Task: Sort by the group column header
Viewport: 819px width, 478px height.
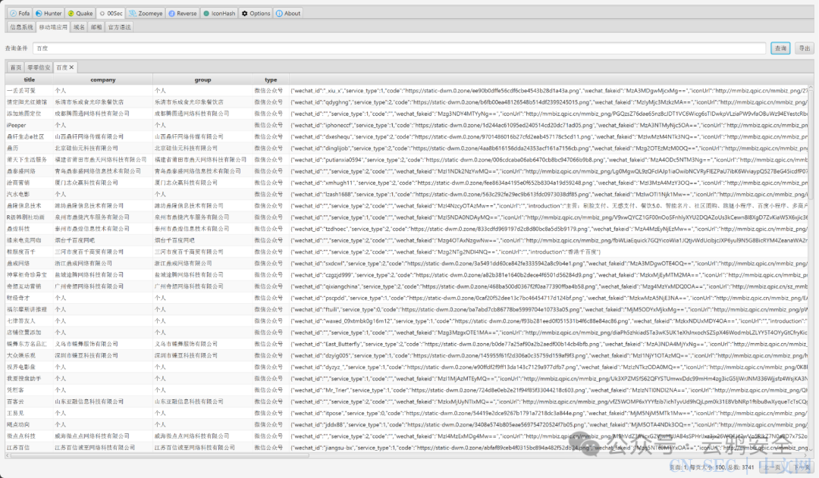Action: click(202, 80)
